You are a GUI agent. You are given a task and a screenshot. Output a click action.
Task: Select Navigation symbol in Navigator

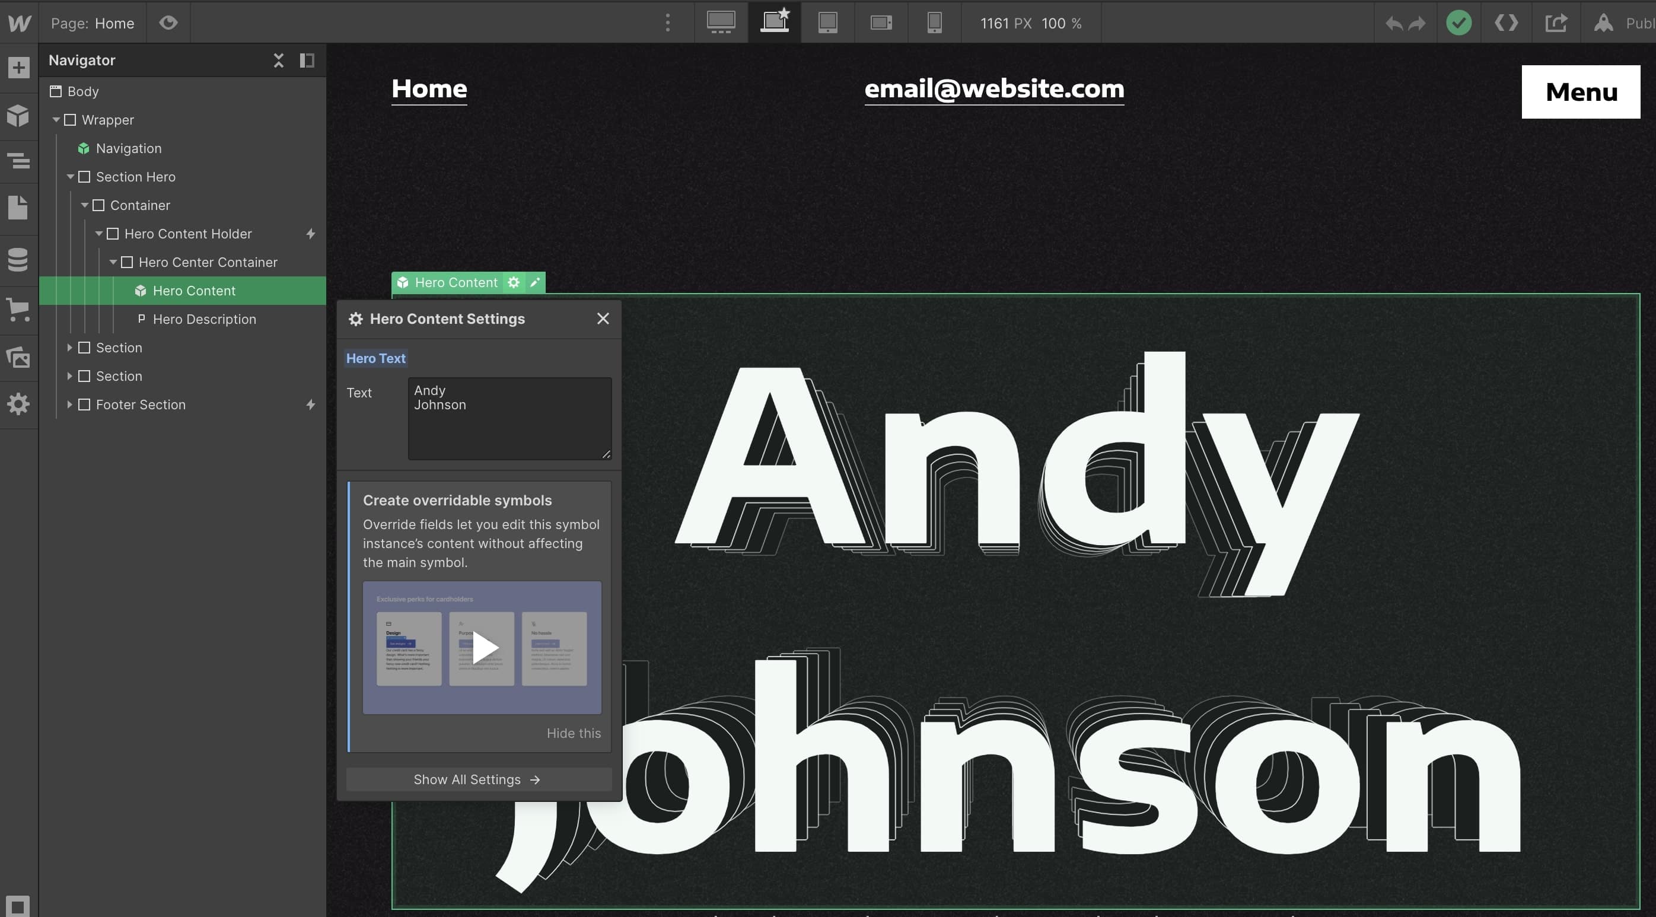pos(129,148)
